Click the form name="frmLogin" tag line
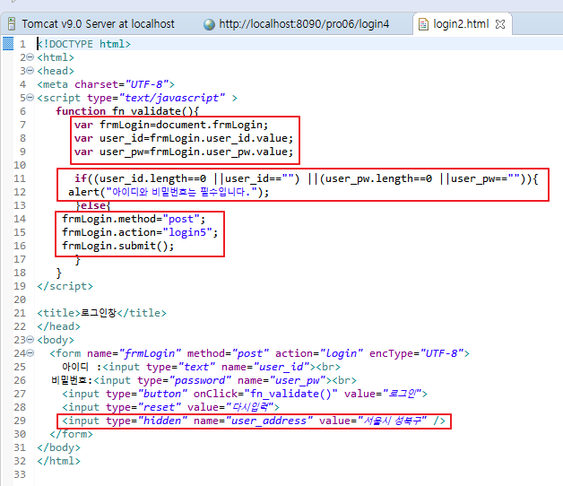The height and width of the screenshot is (486, 563). pyautogui.click(x=259, y=353)
